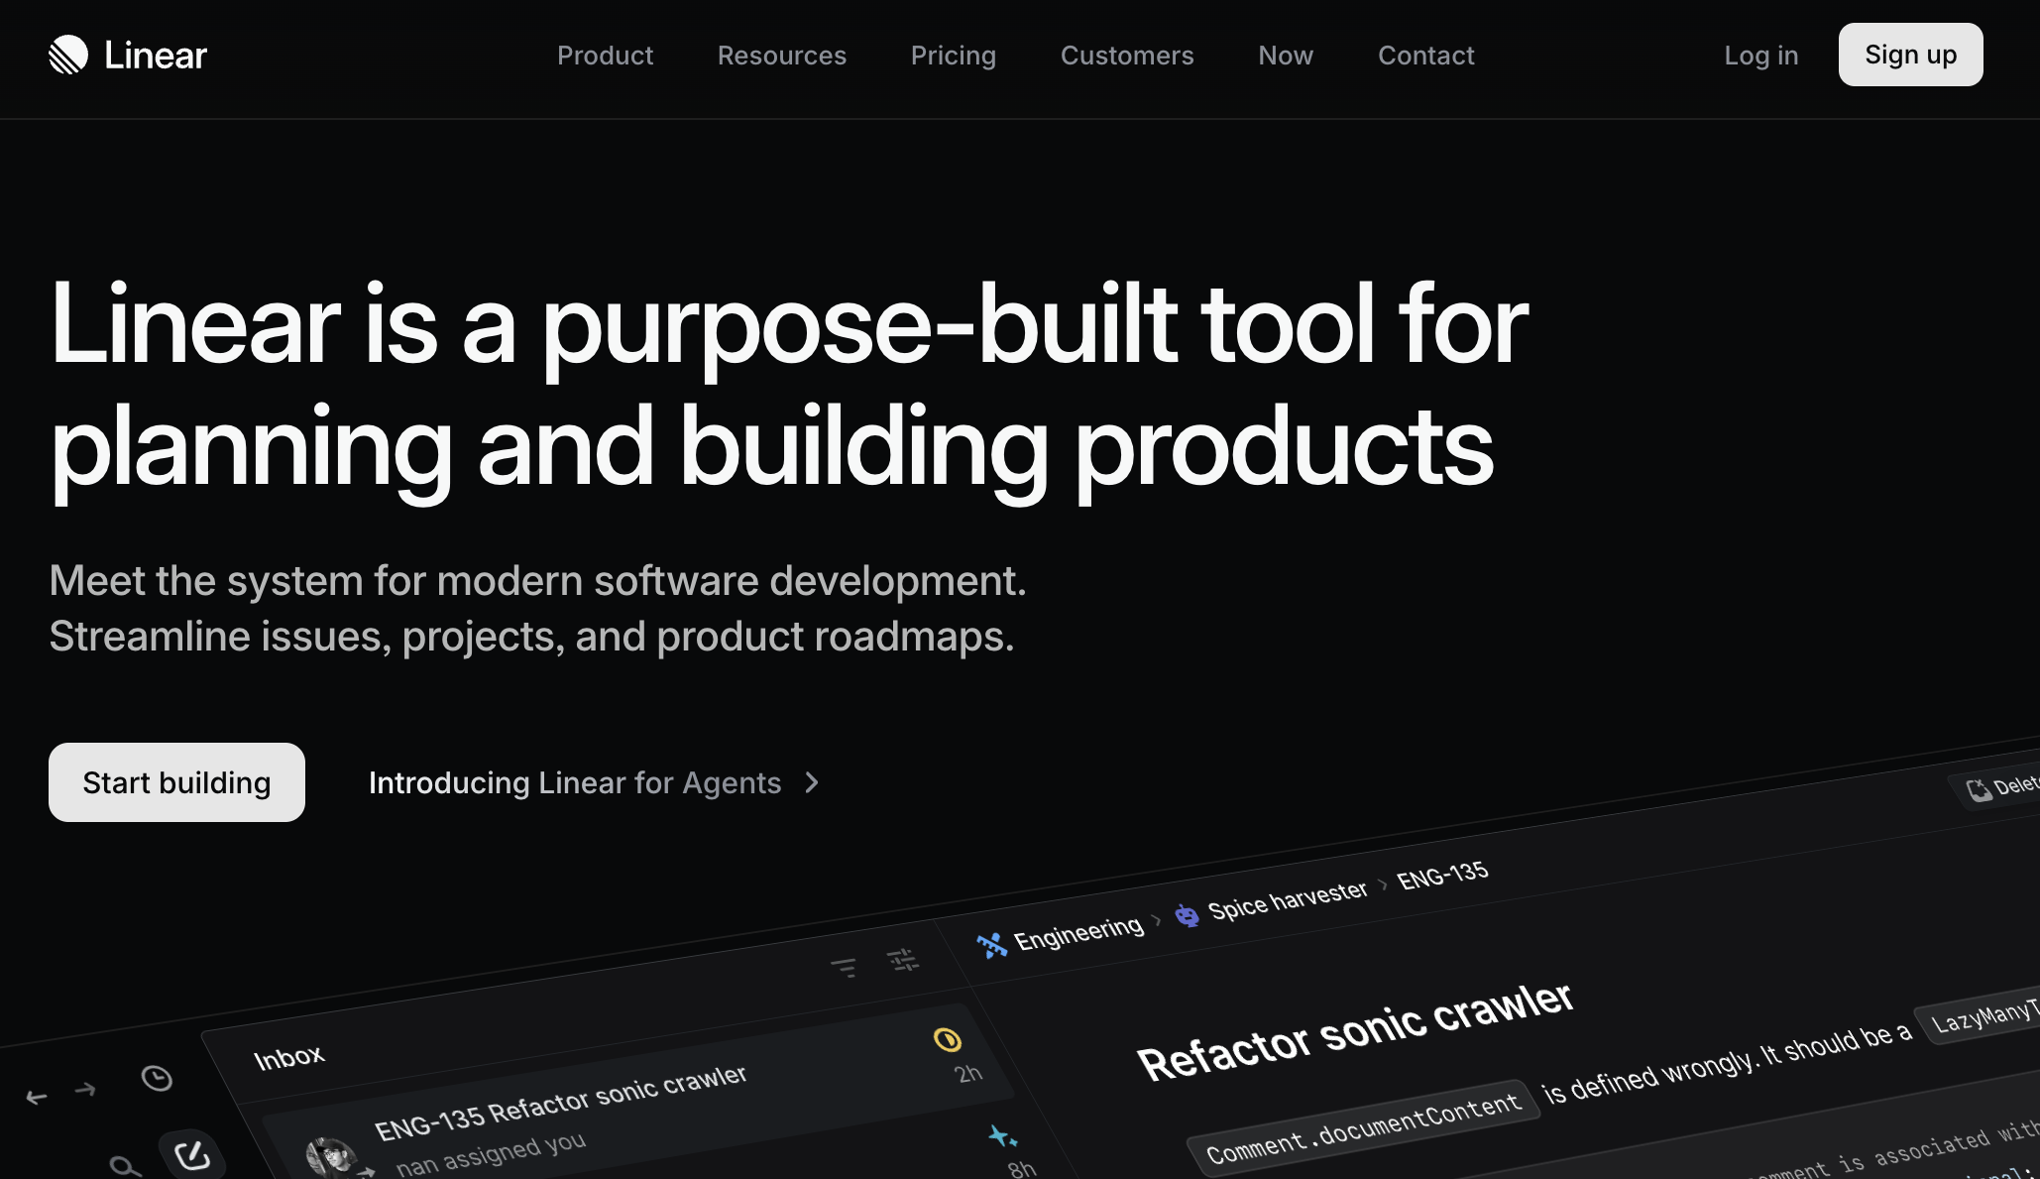
Task: Click the Engineering team icon in the breadcrumb
Action: coord(991,945)
